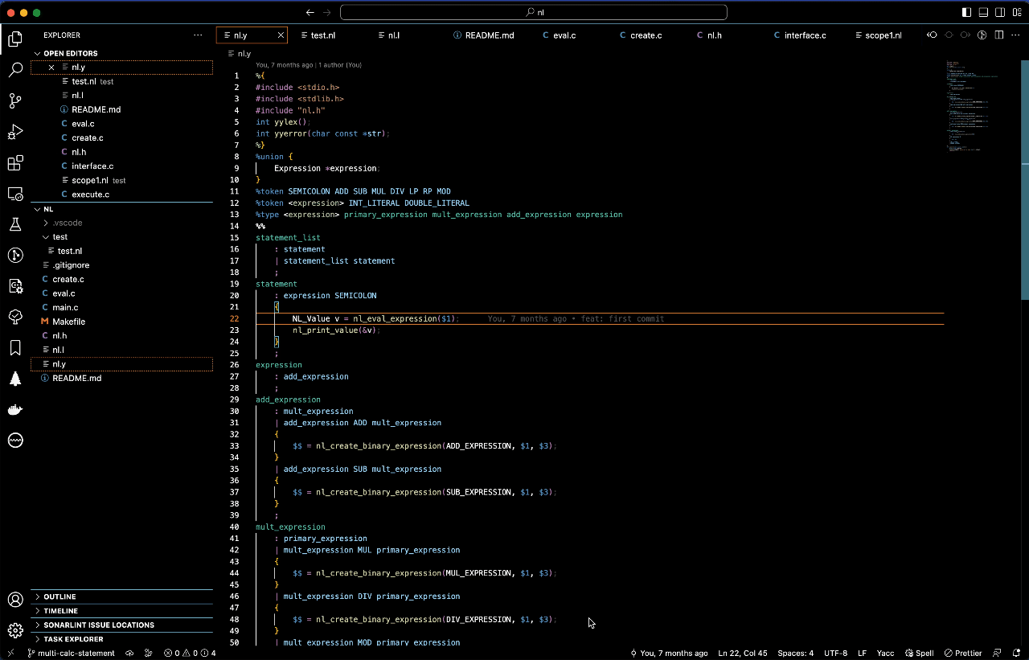Open Makefile in the file tree

(x=122, y=322)
